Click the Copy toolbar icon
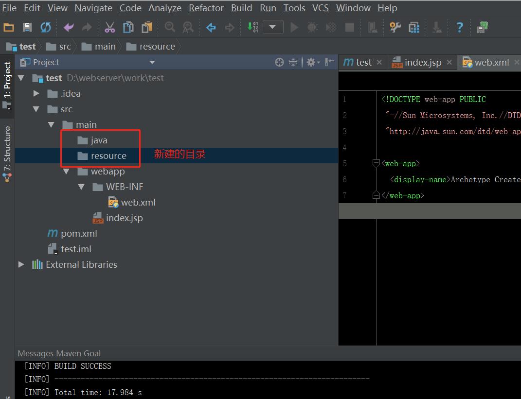521x399 pixels. click(128, 27)
